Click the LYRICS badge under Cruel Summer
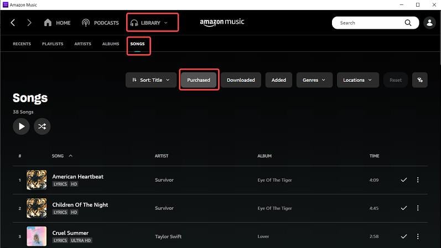The image size is (441, 248). [60, 240]
